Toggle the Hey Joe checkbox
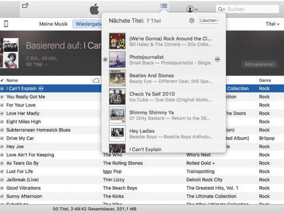The width and height of the screenshot is (284, 213). (2, 147)
